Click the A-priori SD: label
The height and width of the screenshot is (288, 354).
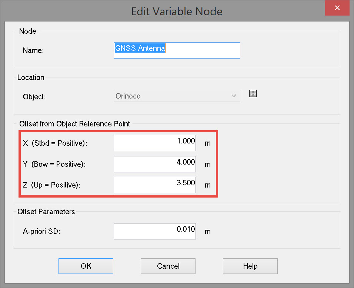tap(41, 231)
